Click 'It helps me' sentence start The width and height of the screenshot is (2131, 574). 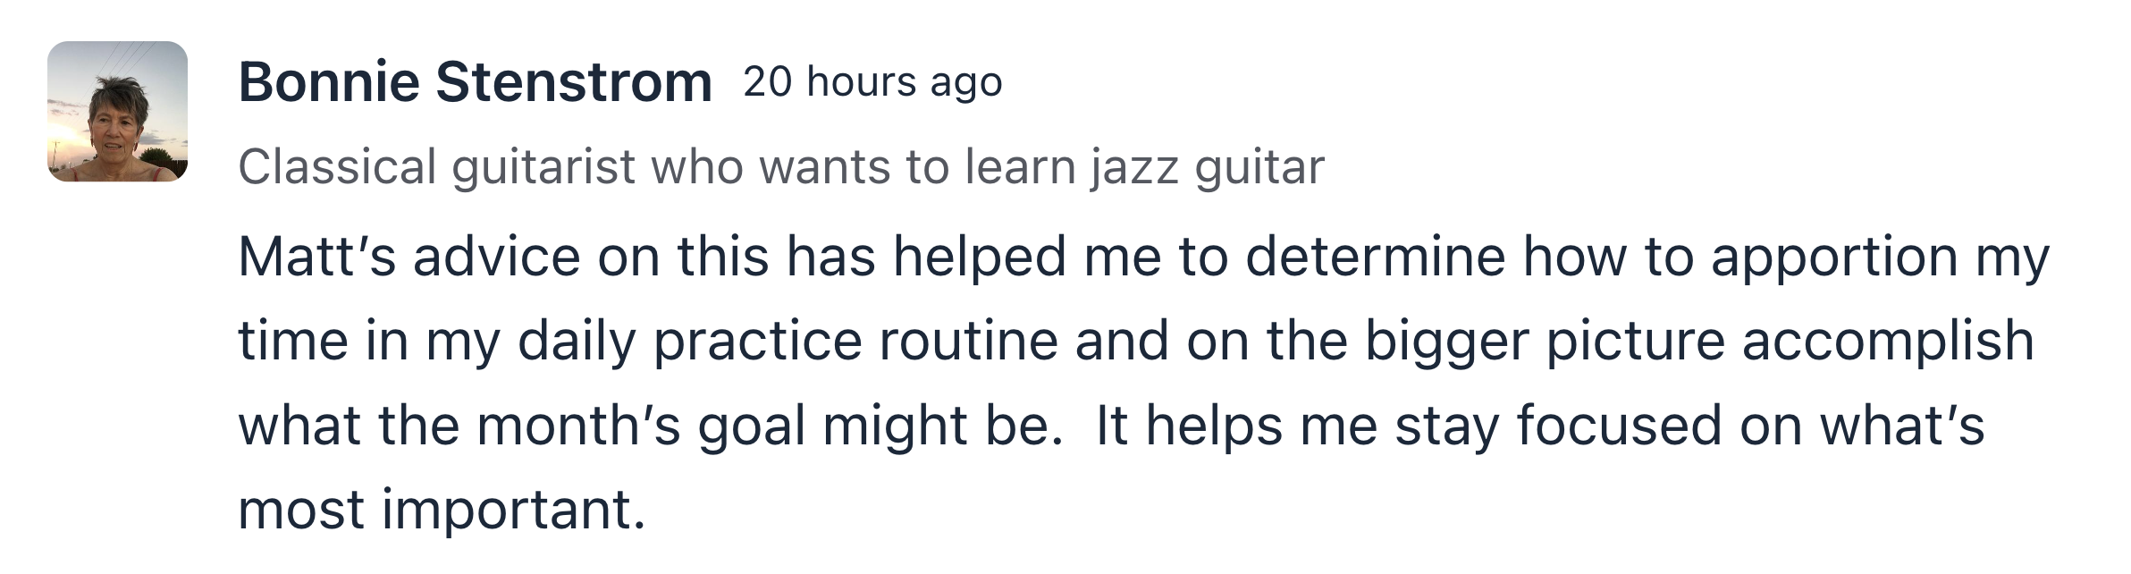(x=1236, y=426)
